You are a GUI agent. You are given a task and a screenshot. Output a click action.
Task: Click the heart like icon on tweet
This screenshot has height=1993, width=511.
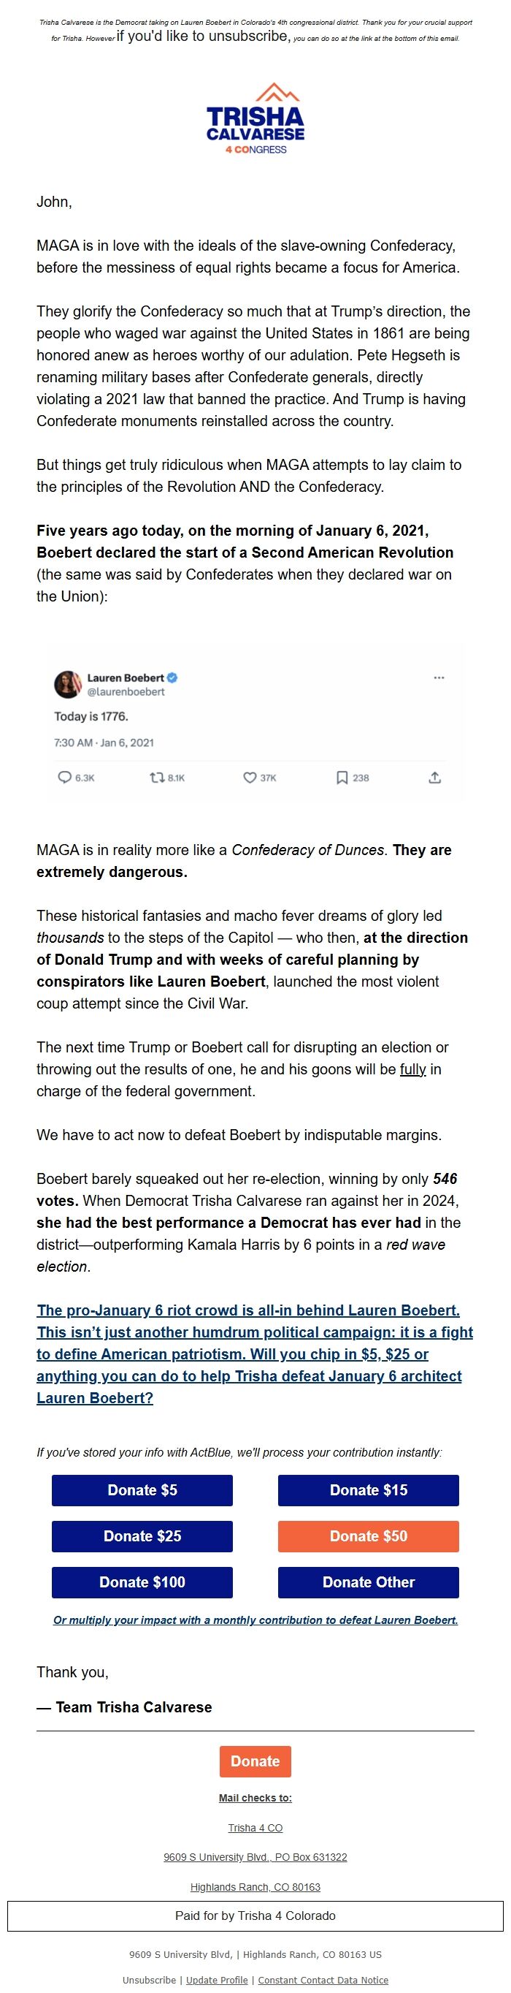click(249, 778)
